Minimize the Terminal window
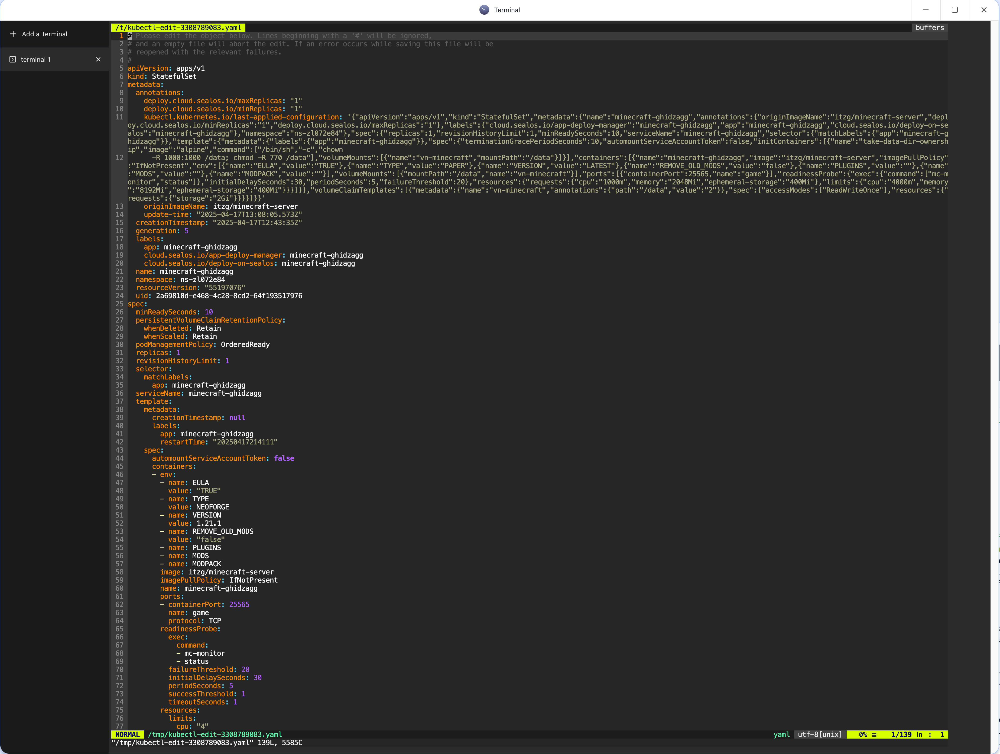 pos(926,10)
